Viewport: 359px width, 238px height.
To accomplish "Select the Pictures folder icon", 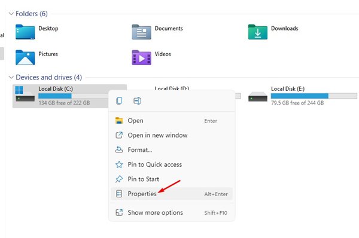I will pos(25,57).
